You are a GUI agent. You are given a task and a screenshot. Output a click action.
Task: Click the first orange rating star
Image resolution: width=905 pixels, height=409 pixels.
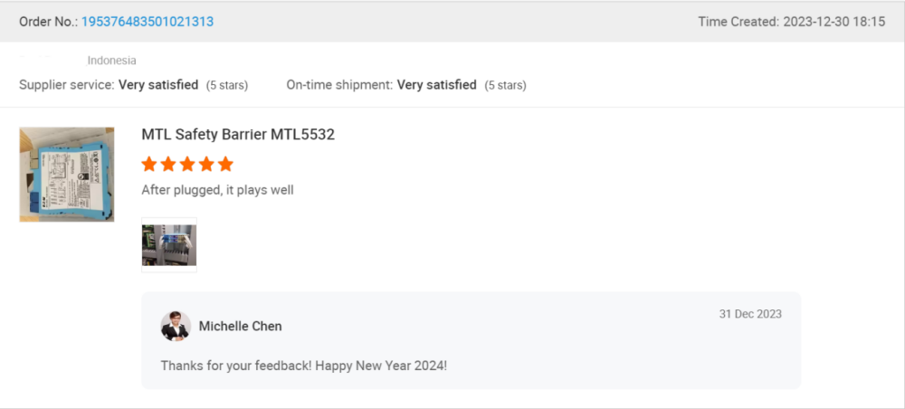(x=149, y=165)
